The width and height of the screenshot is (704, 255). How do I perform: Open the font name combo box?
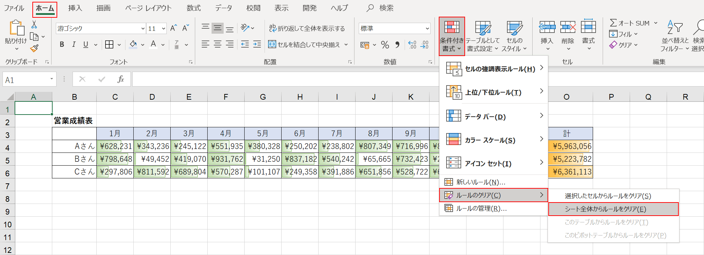coord(101,28)
